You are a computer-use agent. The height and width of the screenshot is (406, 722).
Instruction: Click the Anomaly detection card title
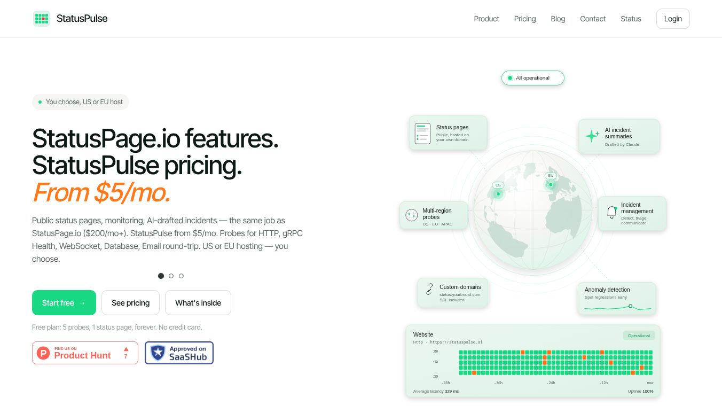pos(607,290)
